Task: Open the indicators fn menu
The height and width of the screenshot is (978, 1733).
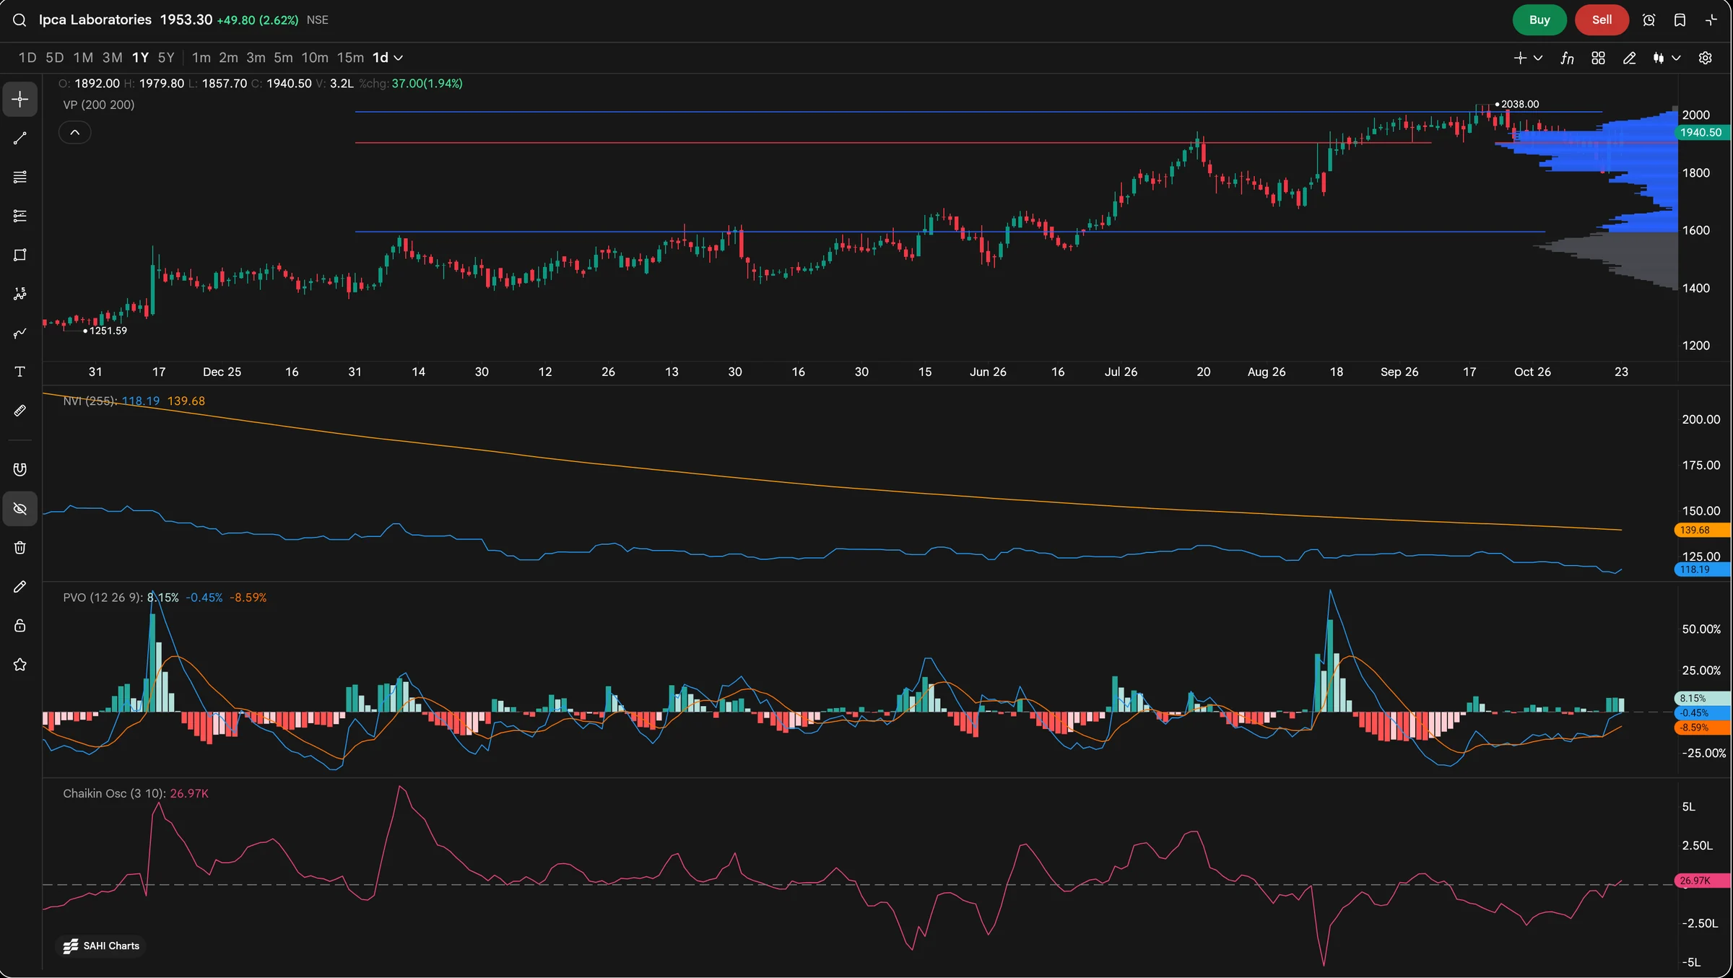Action: pos(1567,58)
